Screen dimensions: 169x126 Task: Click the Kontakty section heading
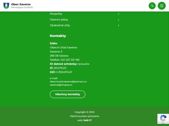[x=58, y=36]
